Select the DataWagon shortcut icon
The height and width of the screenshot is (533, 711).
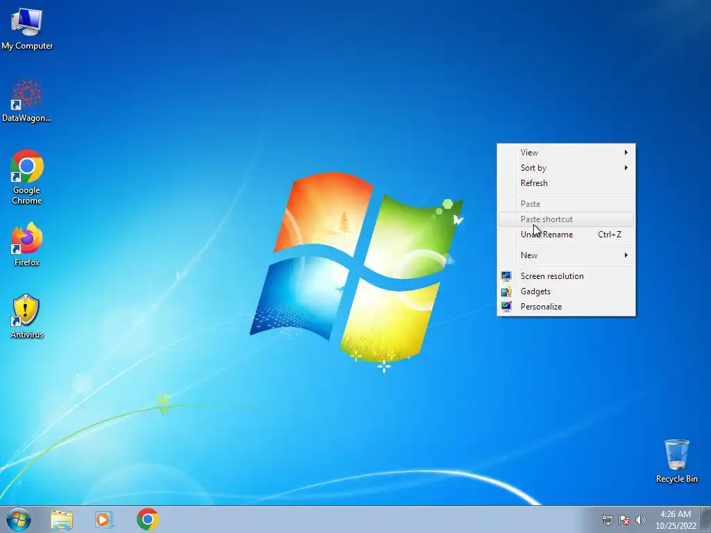coord(27,101)
